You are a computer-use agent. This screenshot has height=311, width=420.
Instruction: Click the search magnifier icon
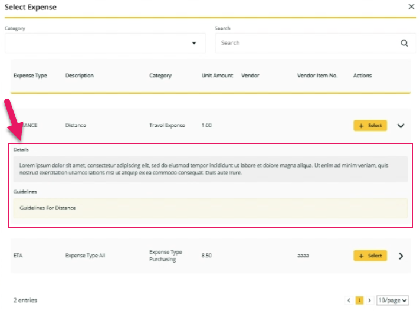[x=404, y=43]
